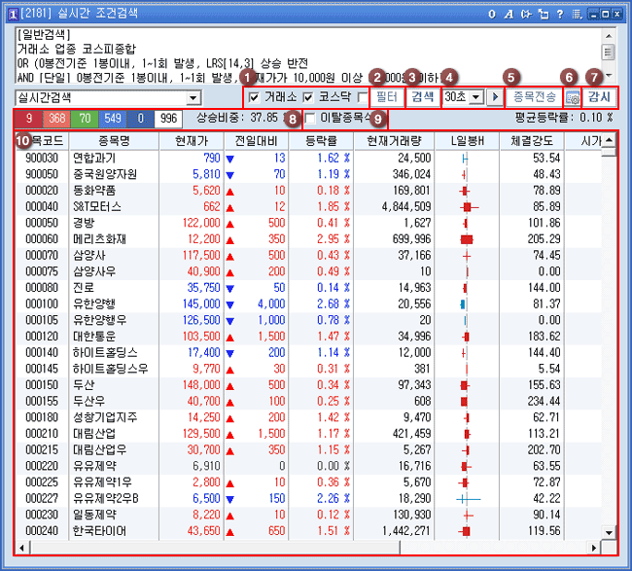Image resolution: width=632 pixels, height=571 pixels.
Task: Open the 실시간검색 dropdown list
Action: click(x=193, y=98)
